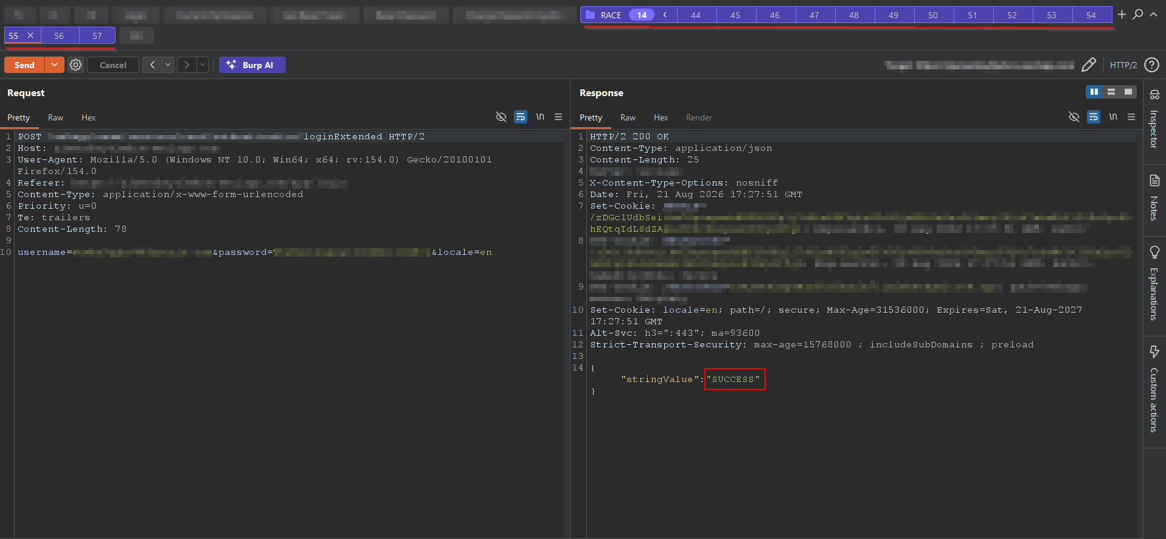Add a new Repeater tab with the plus icon

[1122, 15]
